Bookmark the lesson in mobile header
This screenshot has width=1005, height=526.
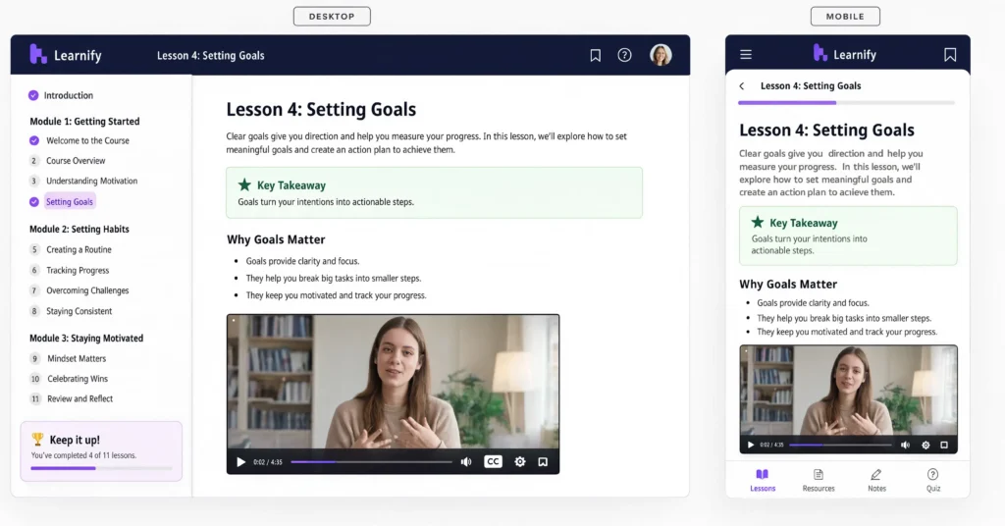click(950, 54)
